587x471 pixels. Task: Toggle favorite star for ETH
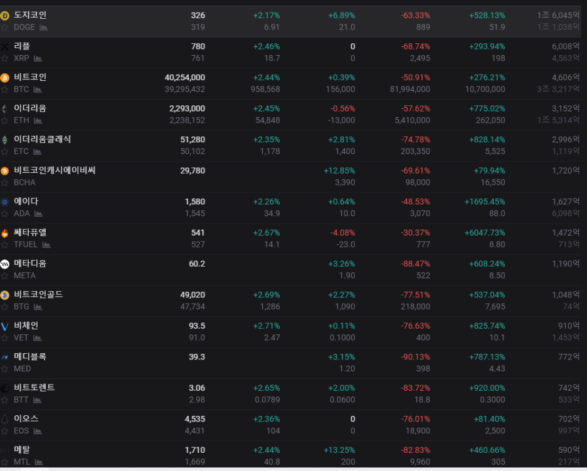[x=4, y=120]
